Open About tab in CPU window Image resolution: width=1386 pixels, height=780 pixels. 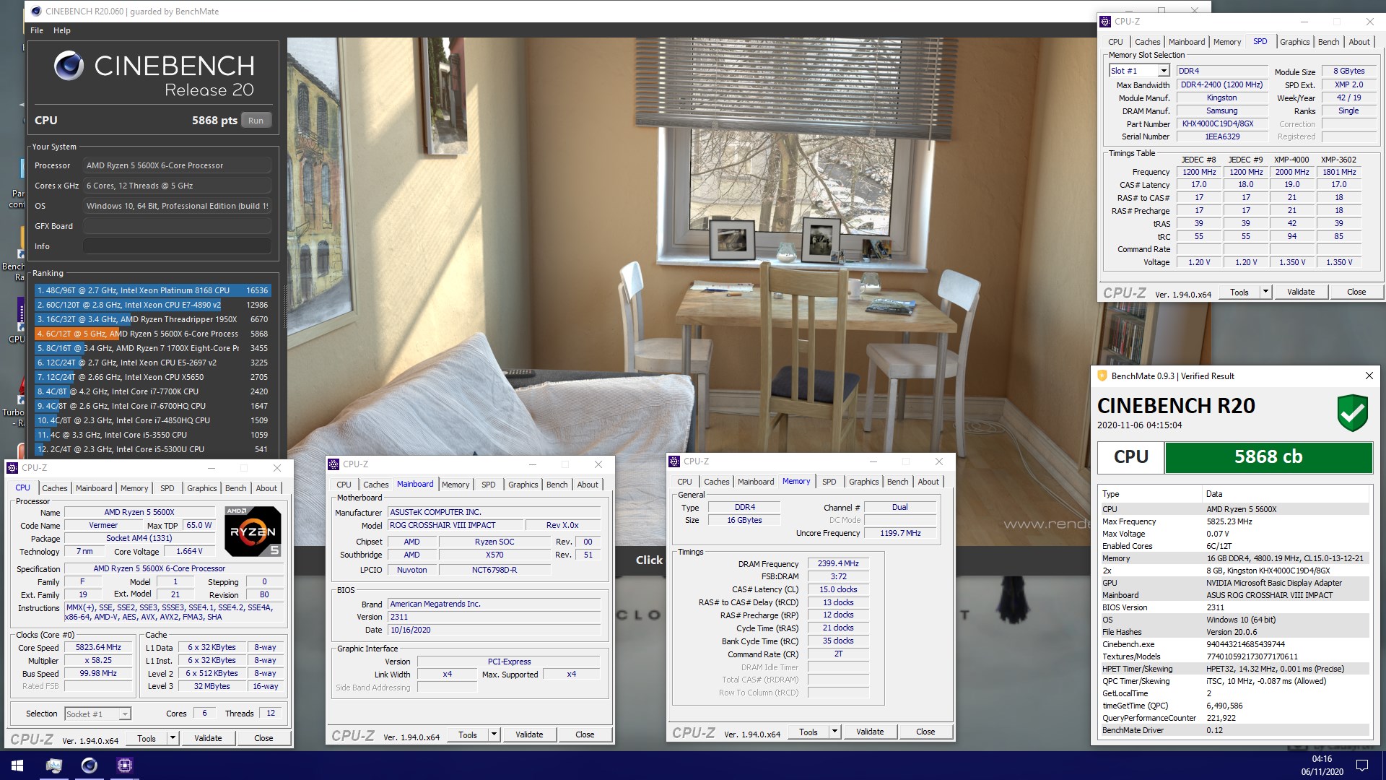pyautogui.click(x=266, y=488)
